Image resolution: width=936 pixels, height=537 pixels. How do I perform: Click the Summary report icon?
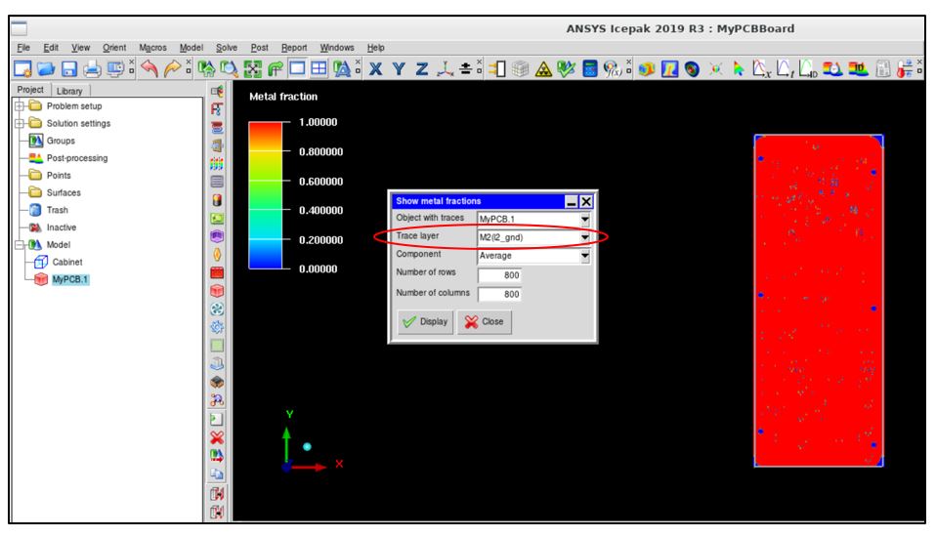click(883, 68)
